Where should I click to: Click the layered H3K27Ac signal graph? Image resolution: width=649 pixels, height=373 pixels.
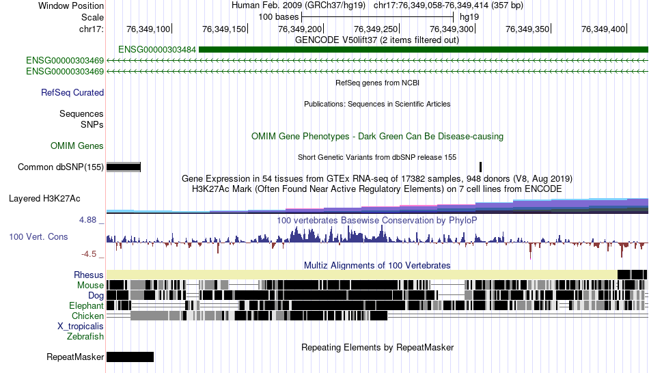pyautogui.click(x=377, y=206)
